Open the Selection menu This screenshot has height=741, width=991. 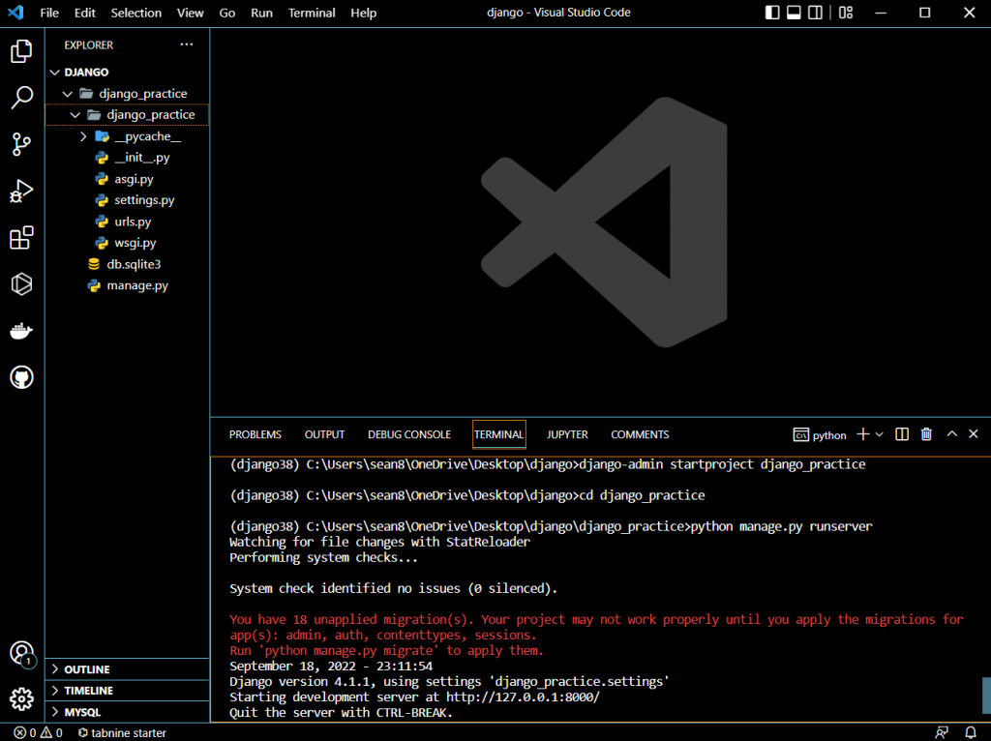click(x=135, y=13)
